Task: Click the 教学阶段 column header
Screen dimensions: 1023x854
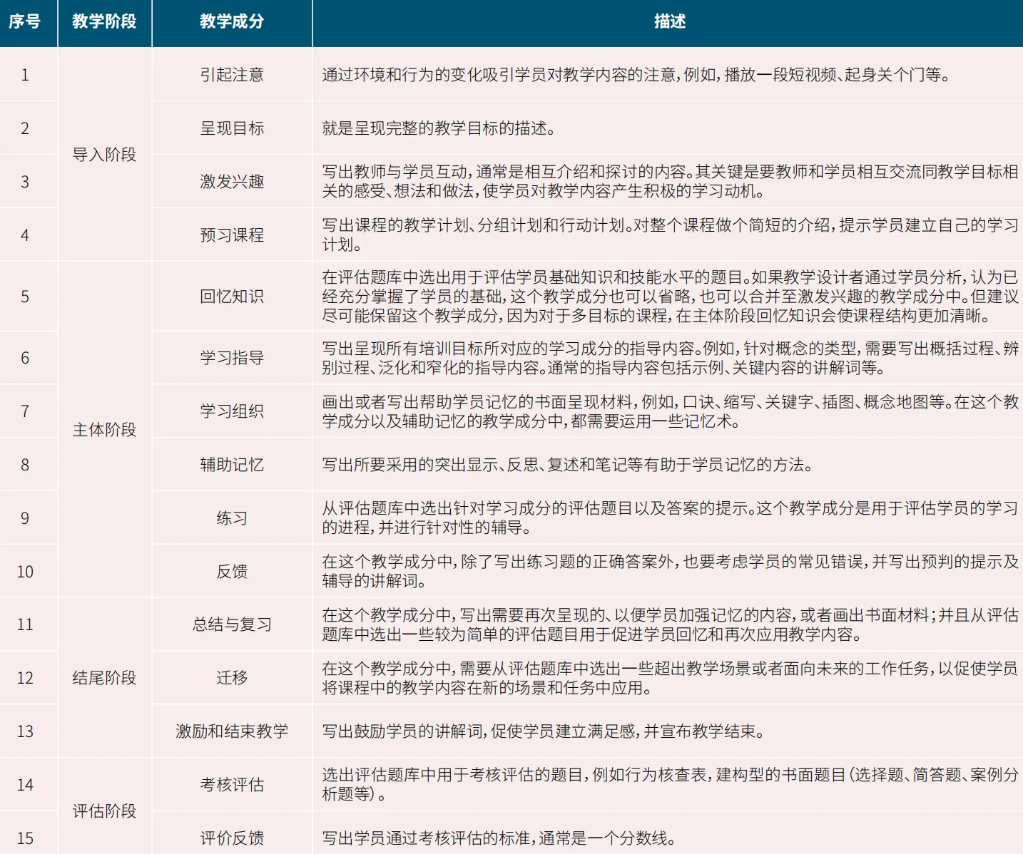Action: point(104,21)
